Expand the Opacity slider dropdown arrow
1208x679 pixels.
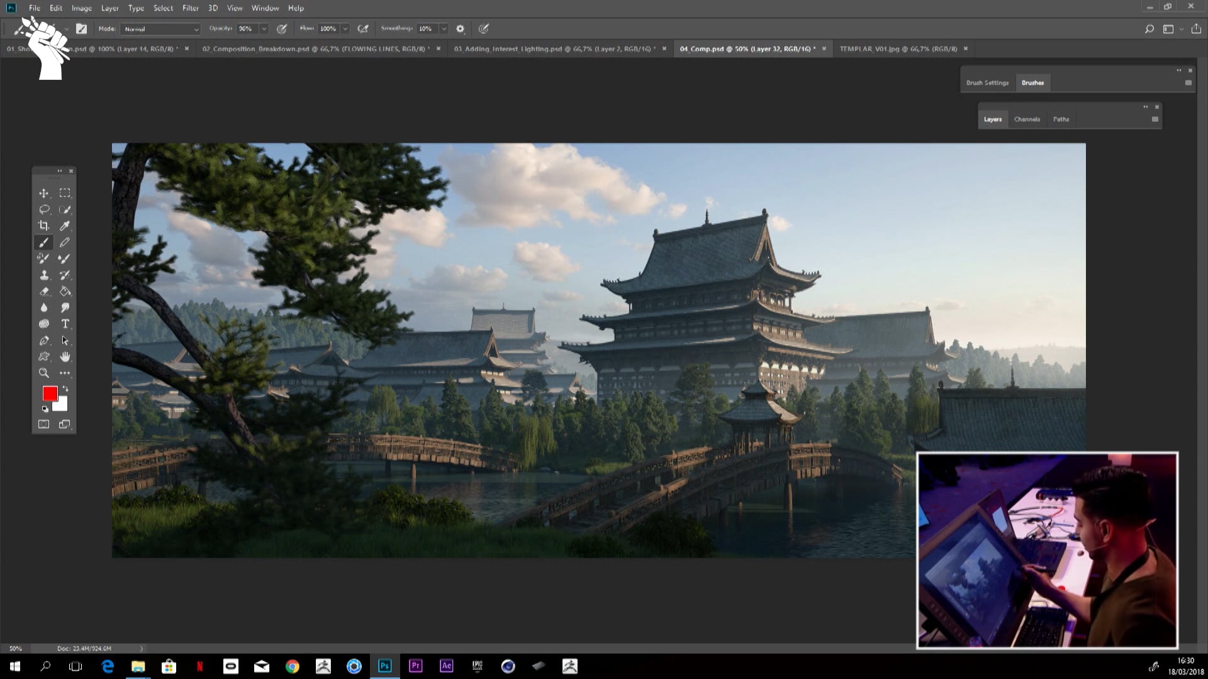[264, 29]
